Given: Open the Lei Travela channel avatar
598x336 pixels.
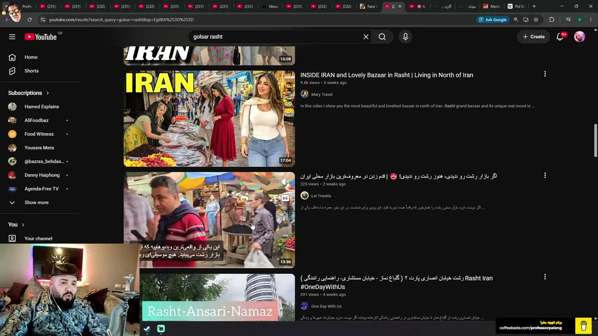Looking at the screenshot, I should (x=305, y=196).
